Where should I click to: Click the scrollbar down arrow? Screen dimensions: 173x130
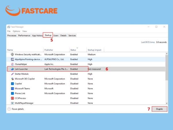coord(167,103)
